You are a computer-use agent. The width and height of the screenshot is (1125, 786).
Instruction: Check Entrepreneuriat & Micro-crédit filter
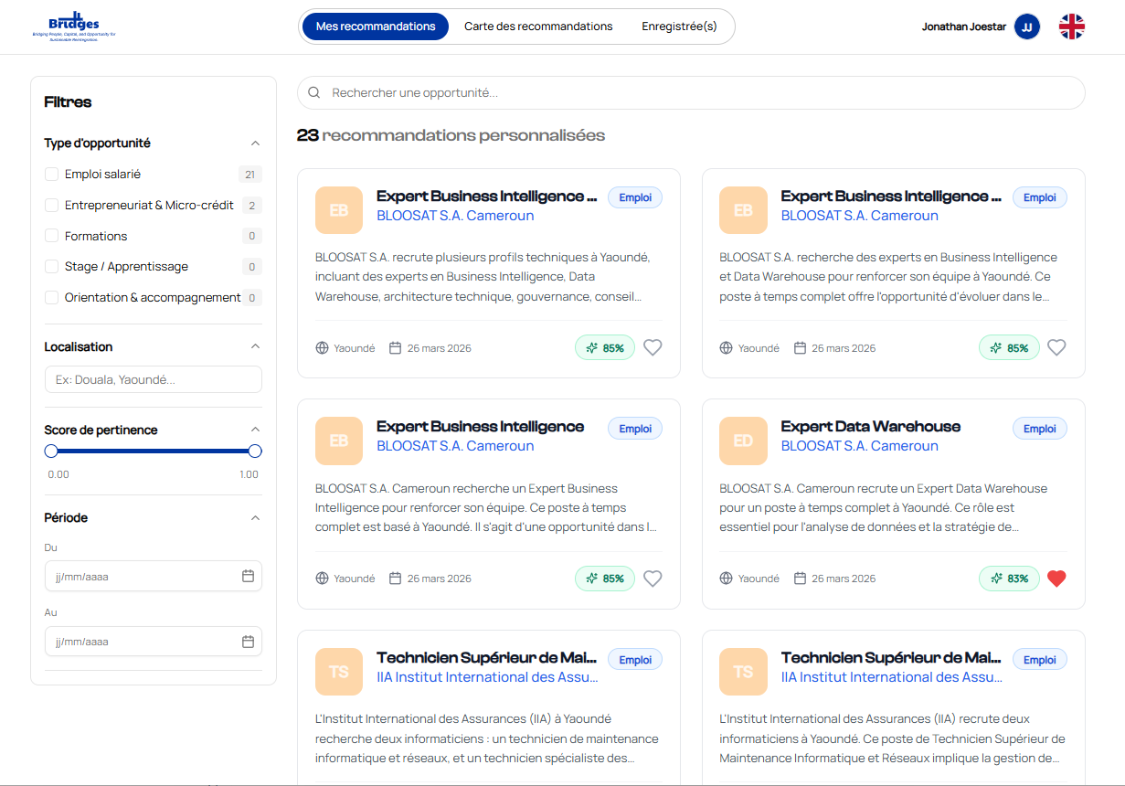click(52, 205)
